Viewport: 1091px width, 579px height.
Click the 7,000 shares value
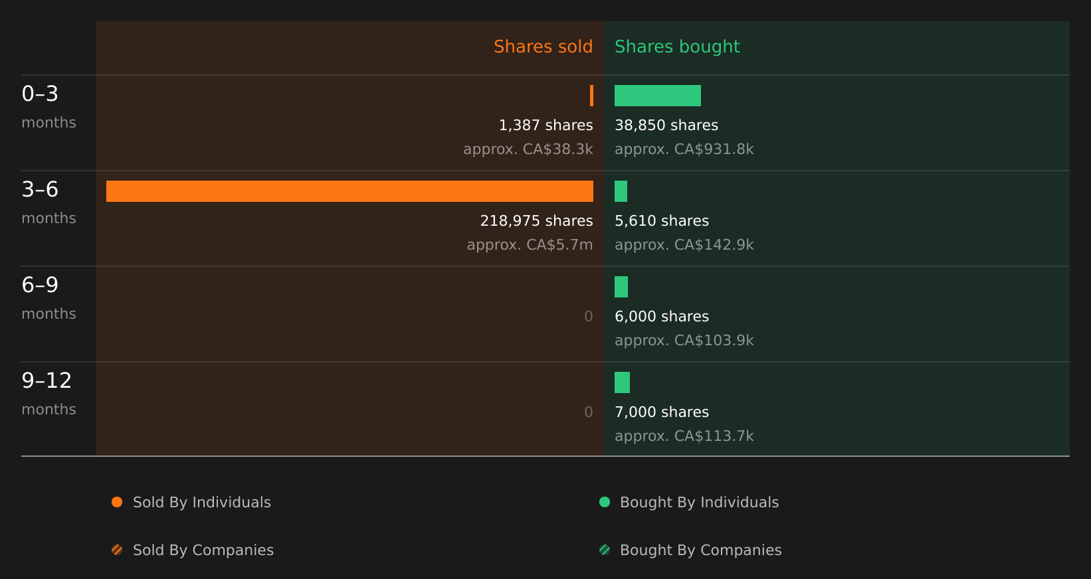coord(662,412)
